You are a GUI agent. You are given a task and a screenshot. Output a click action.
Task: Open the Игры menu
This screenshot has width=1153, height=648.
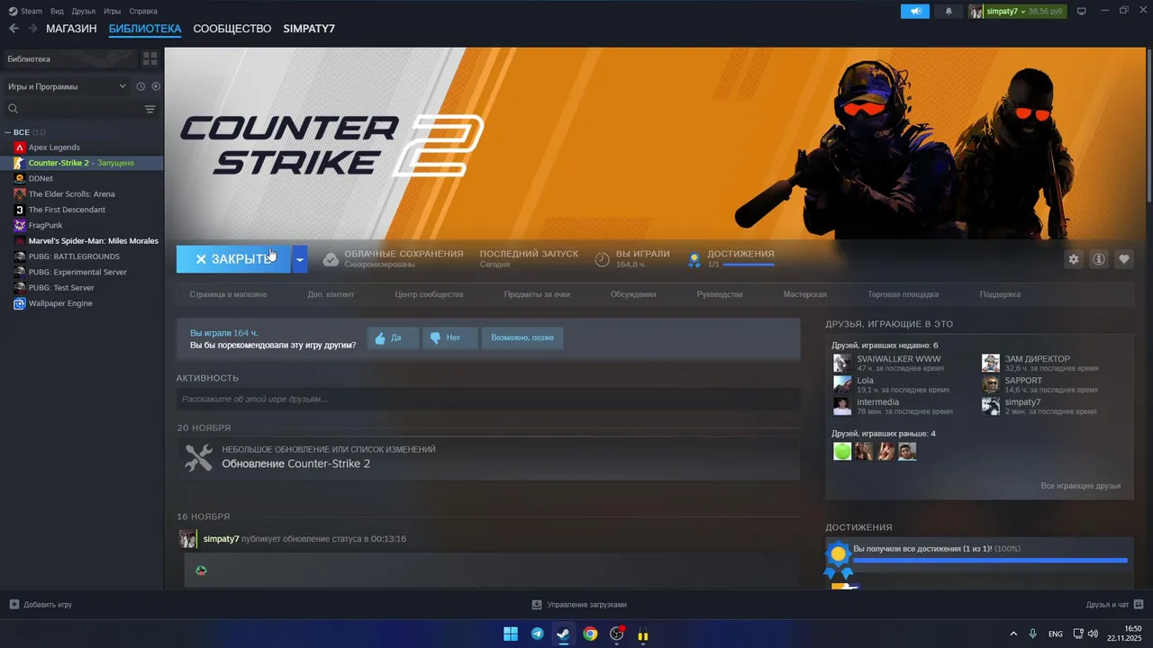click(x=113, y=11)
